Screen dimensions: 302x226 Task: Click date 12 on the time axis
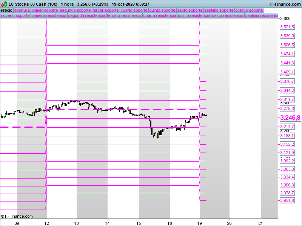[x=47, y=222]
